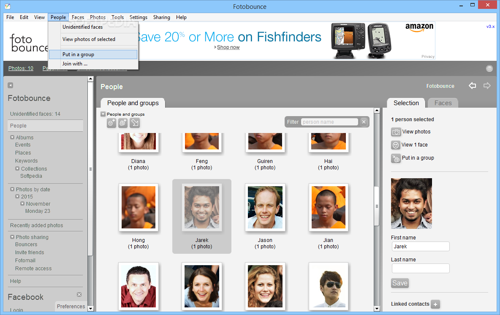Select Jian's photo thumbnail
The height and width of the screenshot is (315, 500).
(329, 207)
